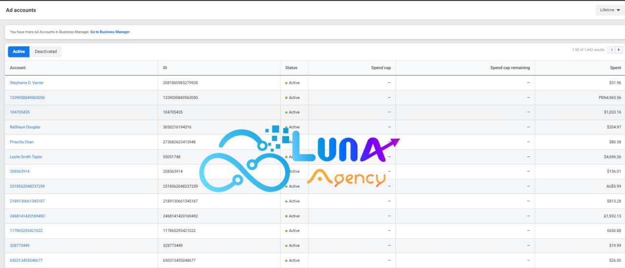625x268 pixels.
Task: Open account 117865295421022 link
Action: [26, 230]
